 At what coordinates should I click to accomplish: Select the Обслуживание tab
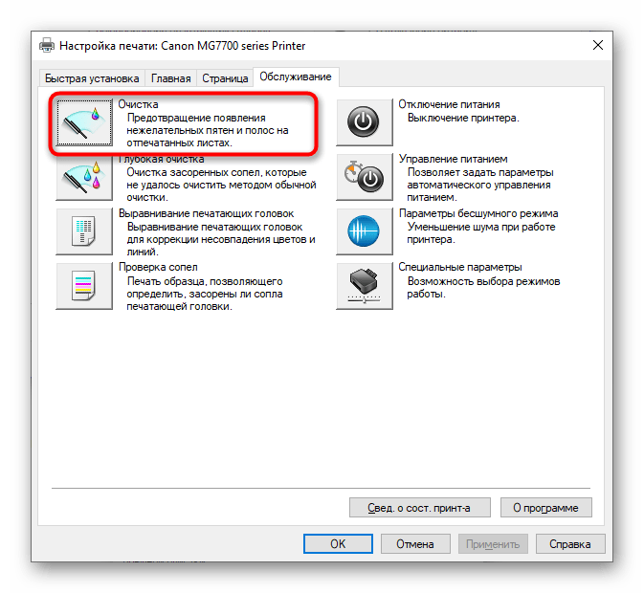pyautogui.click(x=296, y=77)
